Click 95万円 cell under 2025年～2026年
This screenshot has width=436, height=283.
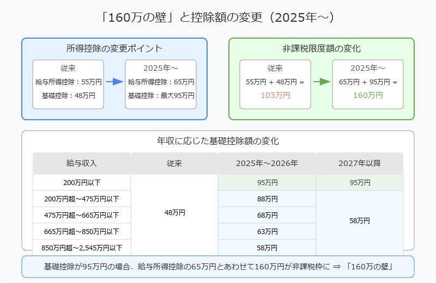tap(267, 182)
